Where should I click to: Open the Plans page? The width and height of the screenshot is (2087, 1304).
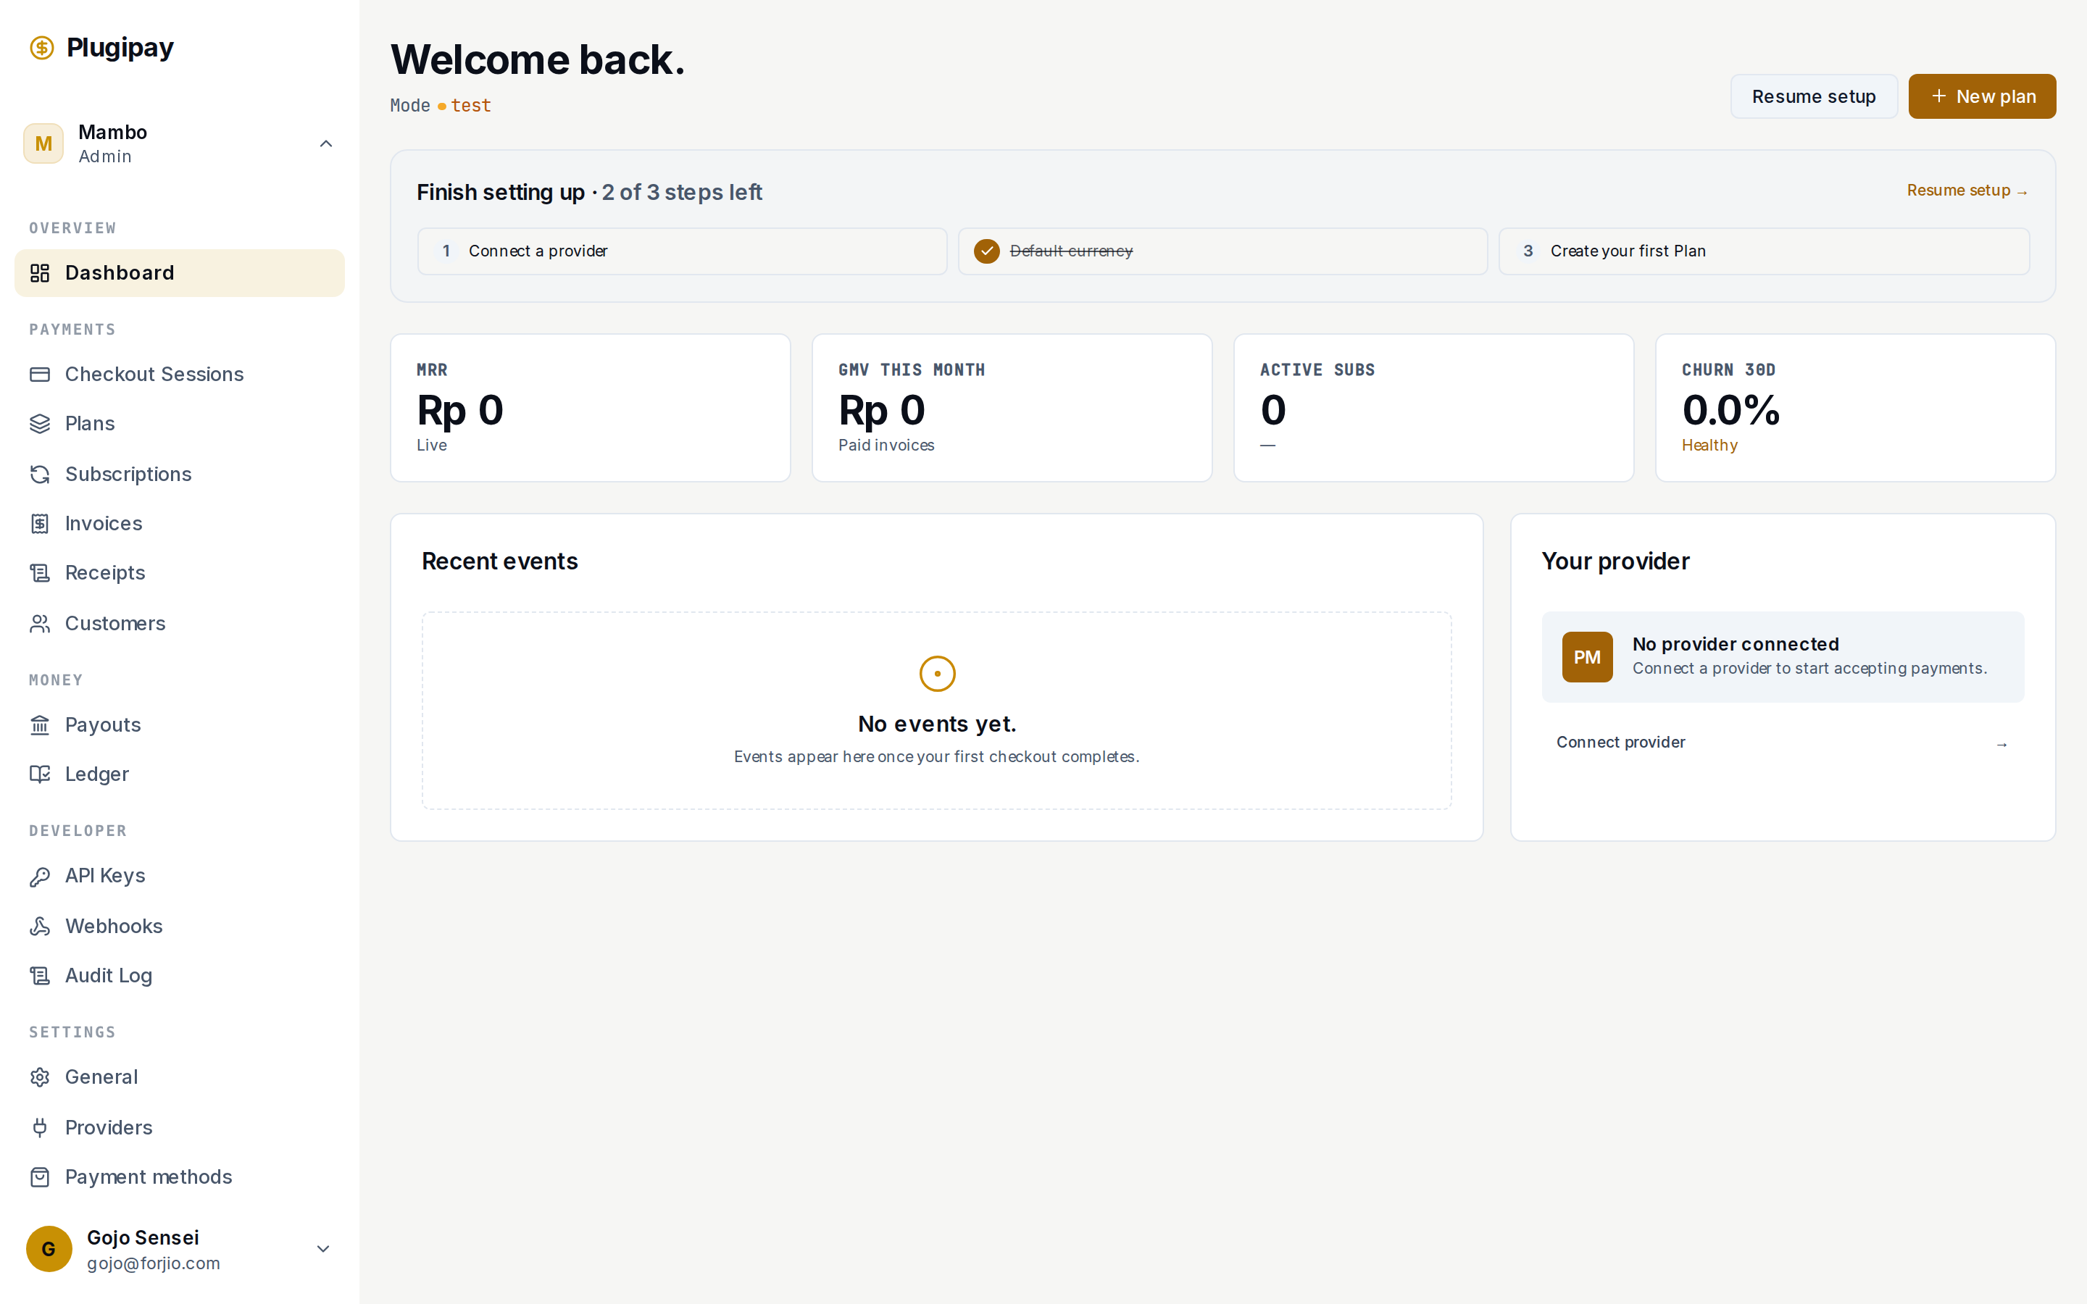pyautogui.click(x=180, y=424)
